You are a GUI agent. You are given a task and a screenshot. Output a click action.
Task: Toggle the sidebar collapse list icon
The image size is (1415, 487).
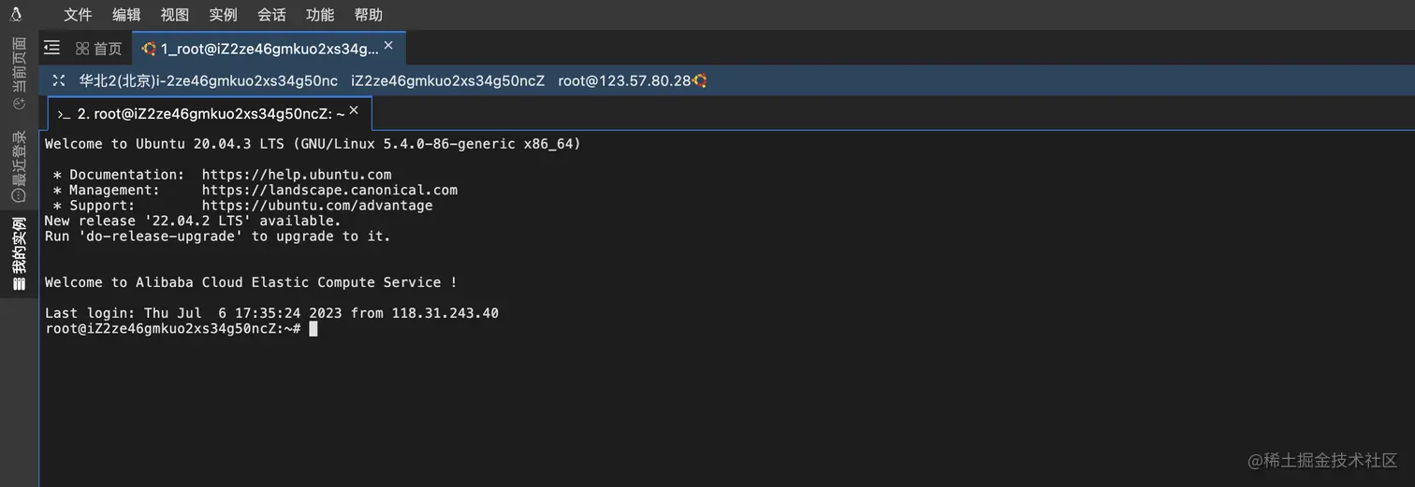52,48
